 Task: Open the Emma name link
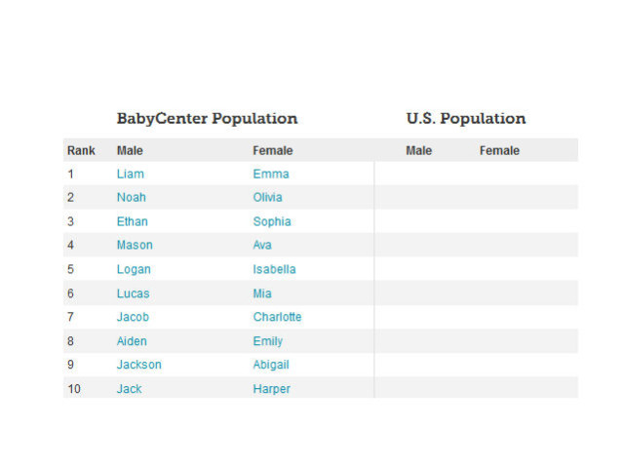pyautogui.click(x=270, y=174)
